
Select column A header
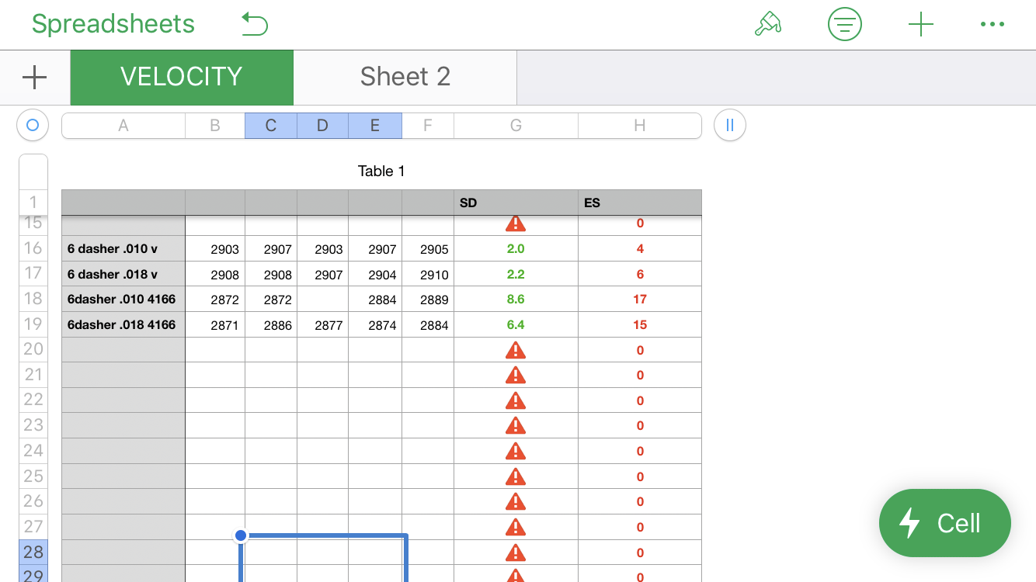[x=123, y=126]
